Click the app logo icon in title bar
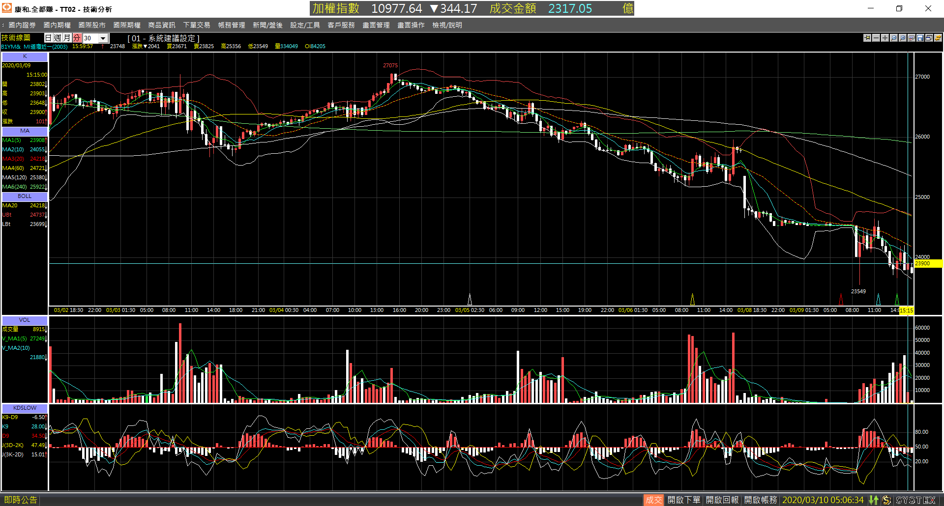 (6, 8)
